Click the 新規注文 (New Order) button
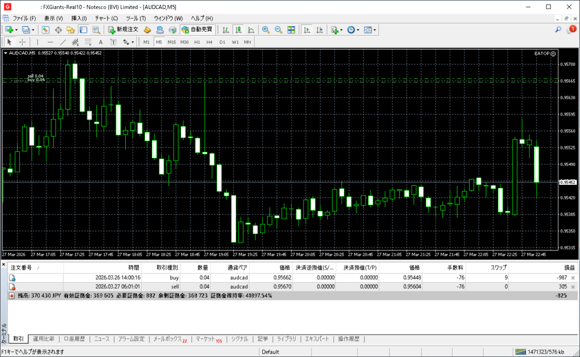The image size is (580, 357). [x=123, y=29]
